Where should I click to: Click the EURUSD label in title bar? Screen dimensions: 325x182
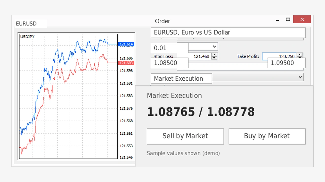coord(26,24)
